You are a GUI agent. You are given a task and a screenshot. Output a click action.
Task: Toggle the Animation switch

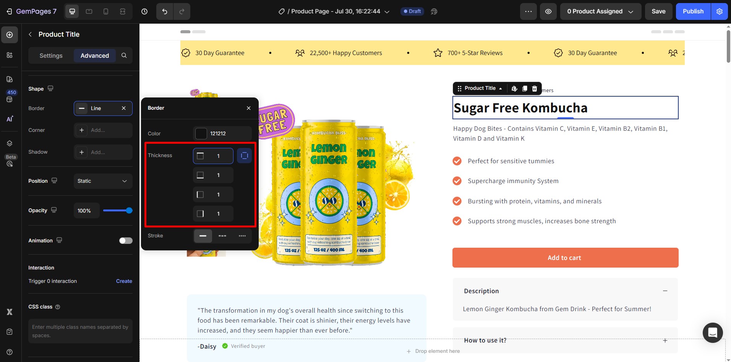tap(126, 240)
